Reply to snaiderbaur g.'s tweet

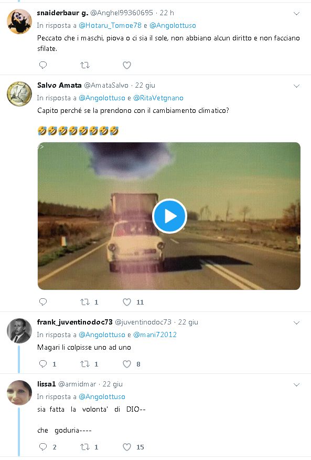tap(43, 65)
